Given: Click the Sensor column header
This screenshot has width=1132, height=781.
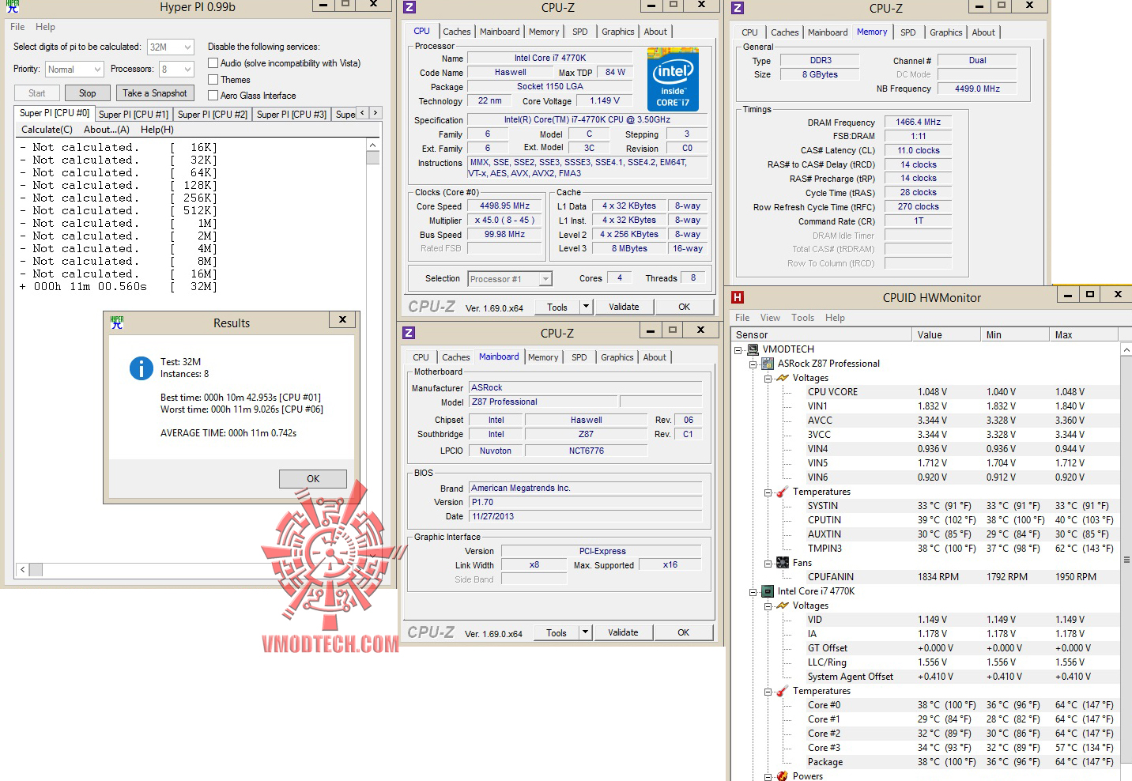Looking at the screenshot, I should [821, 334].
